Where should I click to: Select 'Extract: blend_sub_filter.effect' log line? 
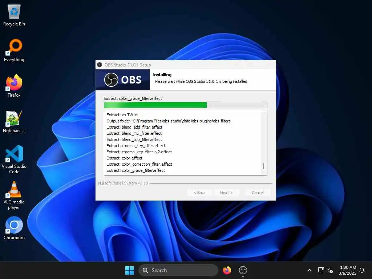[x=134, y=139]
